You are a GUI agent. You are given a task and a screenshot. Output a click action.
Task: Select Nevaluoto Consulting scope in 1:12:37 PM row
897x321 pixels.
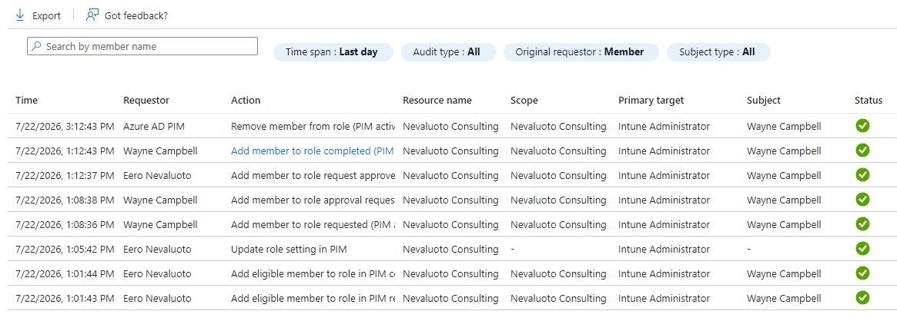[x=558, y=176]
